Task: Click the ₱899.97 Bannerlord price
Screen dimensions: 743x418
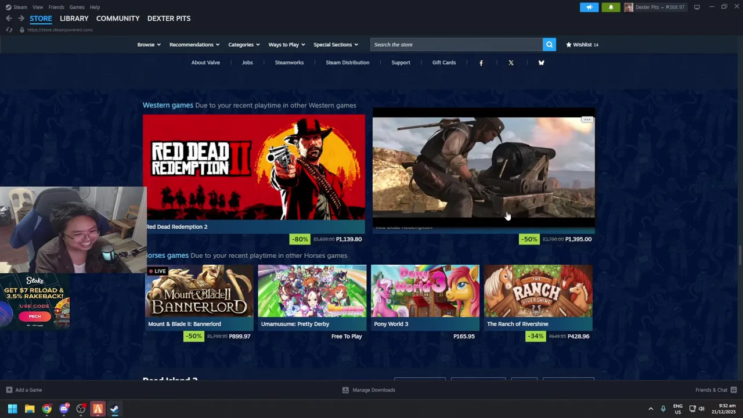Action: [x=240, y=336]
